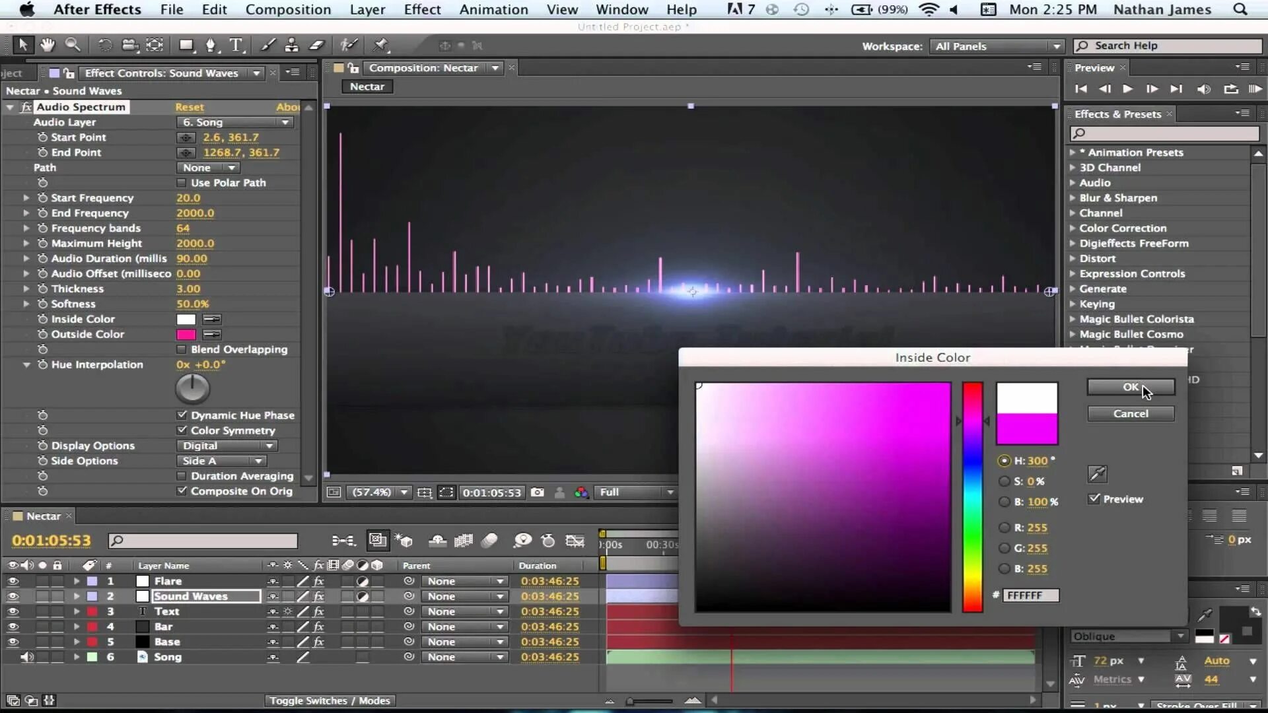Open the Composition menu

pos(288,9)
